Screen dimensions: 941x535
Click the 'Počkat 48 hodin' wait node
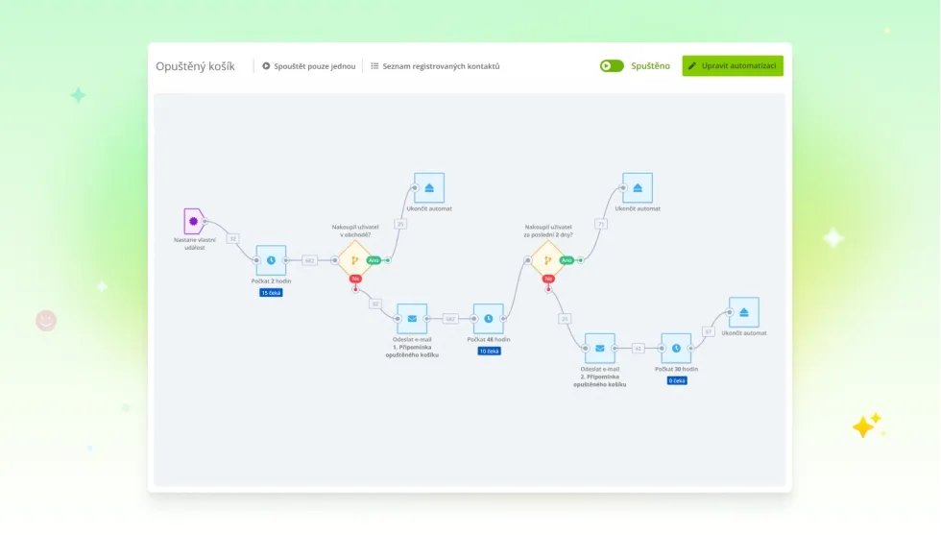pos(488,319)
